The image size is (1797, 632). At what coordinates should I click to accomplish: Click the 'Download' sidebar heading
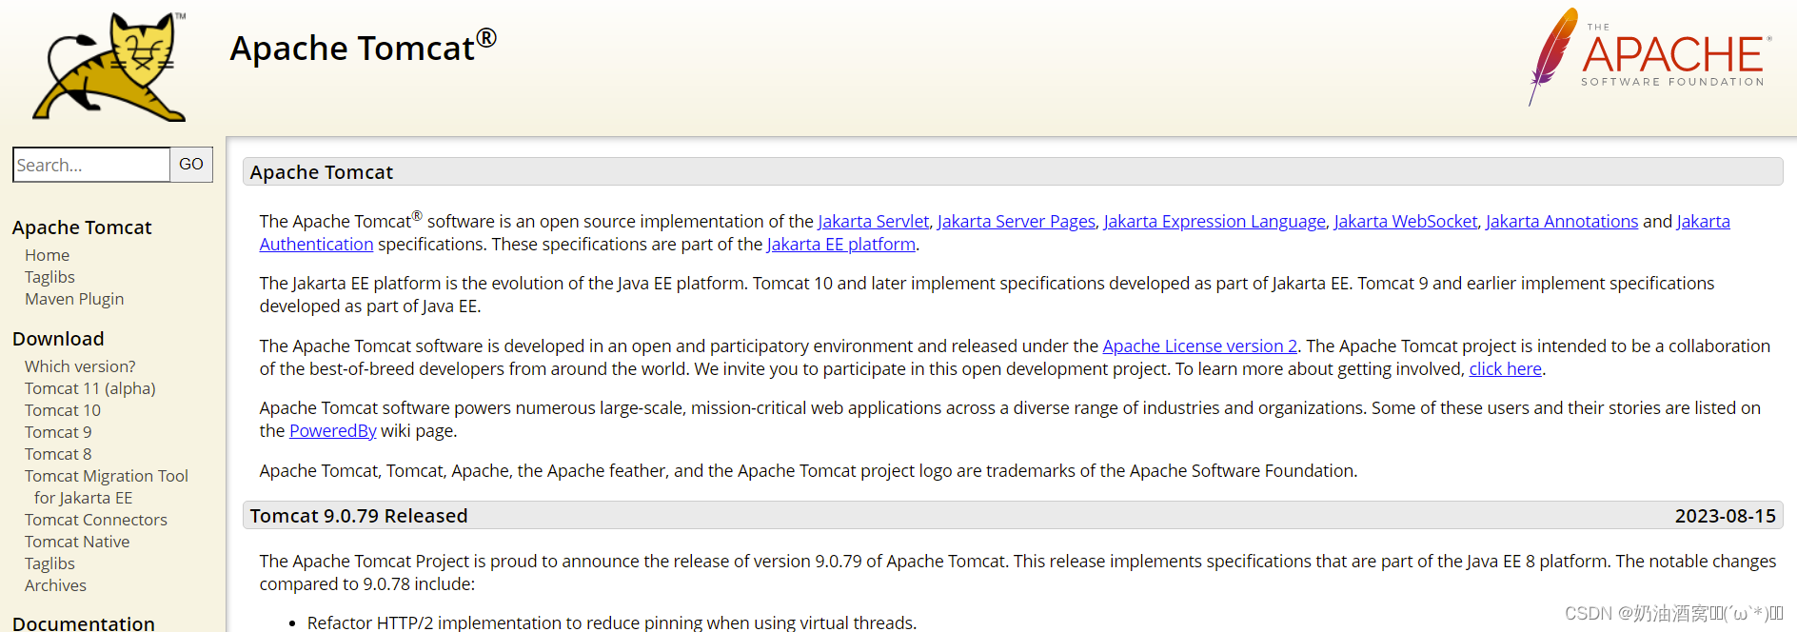coord(58,339)
